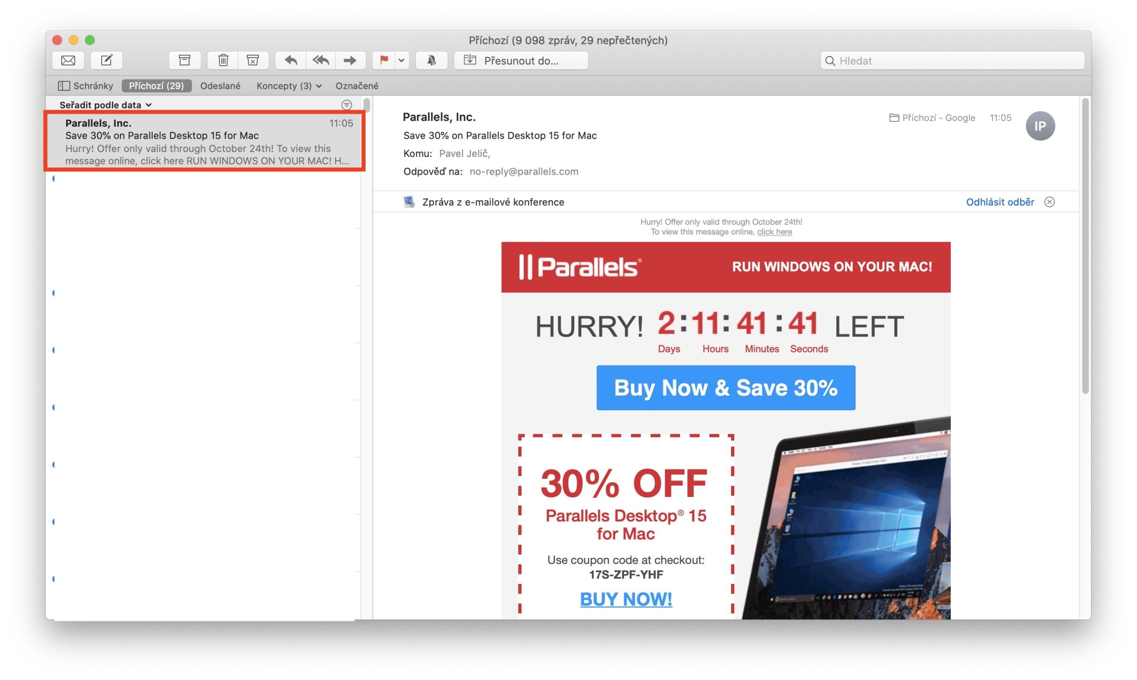Click the Get Mail envelope icon

pos(68,60)
